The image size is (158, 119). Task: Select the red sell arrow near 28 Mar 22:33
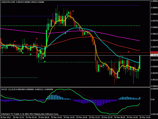15,41
